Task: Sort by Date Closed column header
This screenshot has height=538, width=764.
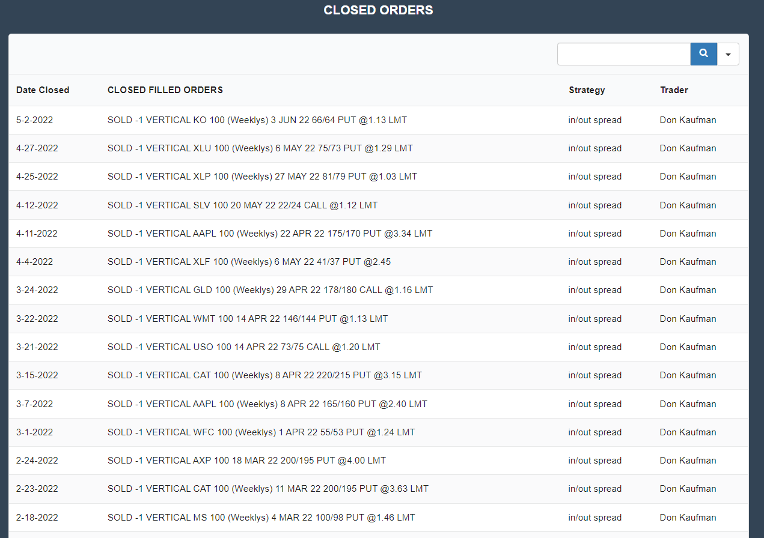Action: (x=43, y=90)
